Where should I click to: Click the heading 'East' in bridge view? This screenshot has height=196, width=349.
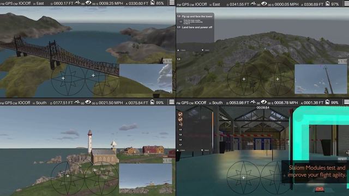point(40,3)
